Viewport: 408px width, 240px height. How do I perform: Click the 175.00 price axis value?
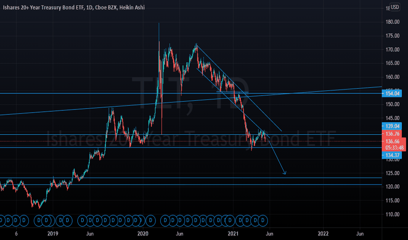click(392, 36)
